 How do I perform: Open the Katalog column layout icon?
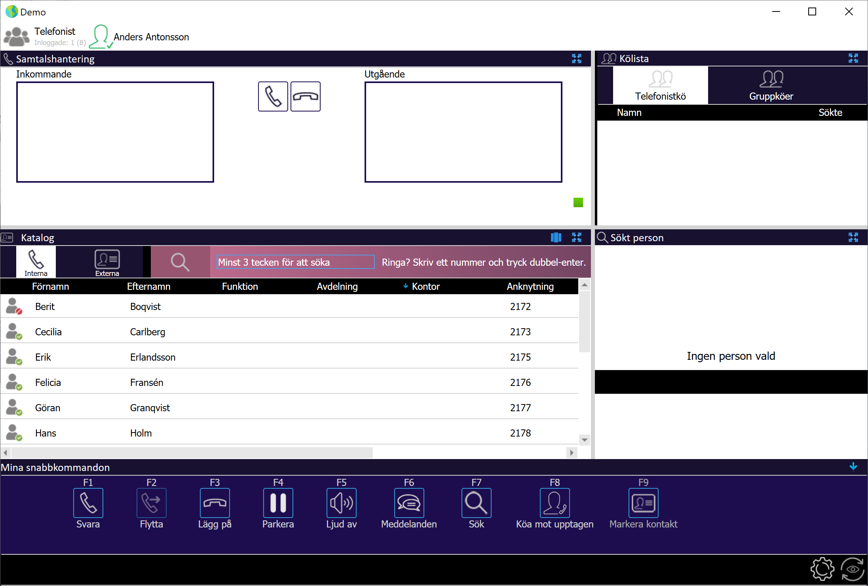coord(556,237)
